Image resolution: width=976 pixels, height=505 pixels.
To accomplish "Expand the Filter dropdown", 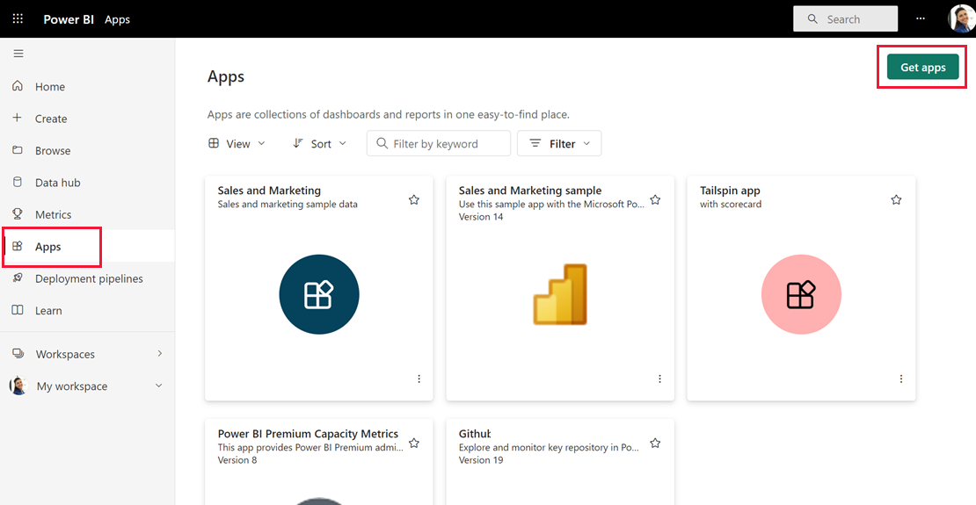I will click(559, 144).
